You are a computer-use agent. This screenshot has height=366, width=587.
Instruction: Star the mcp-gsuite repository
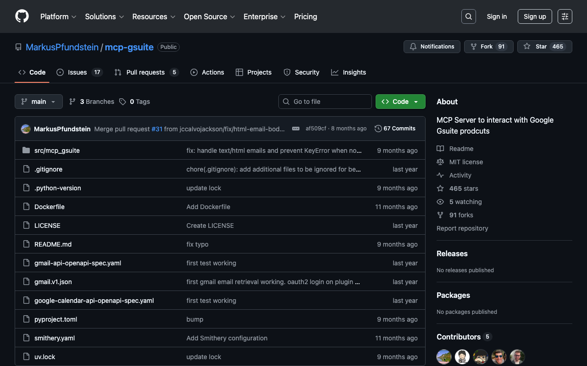click(544, 47)
